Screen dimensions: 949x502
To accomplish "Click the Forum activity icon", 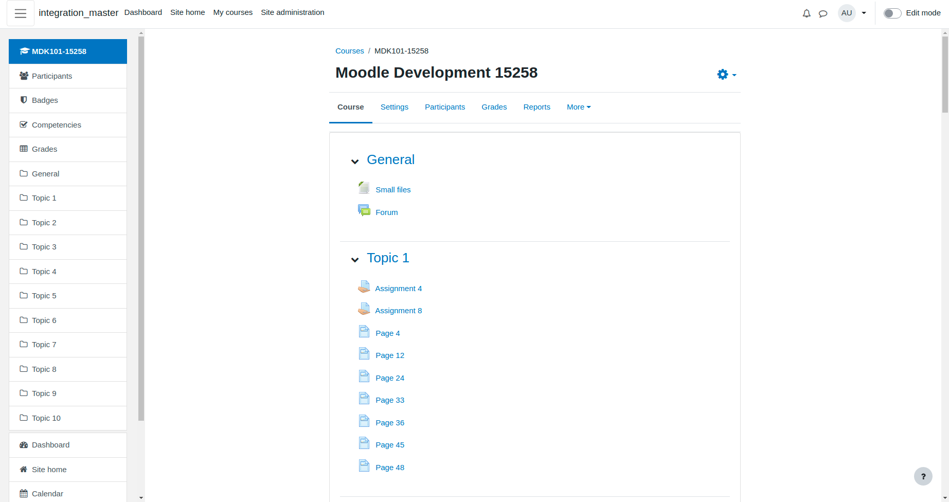I will pos(364,210).
